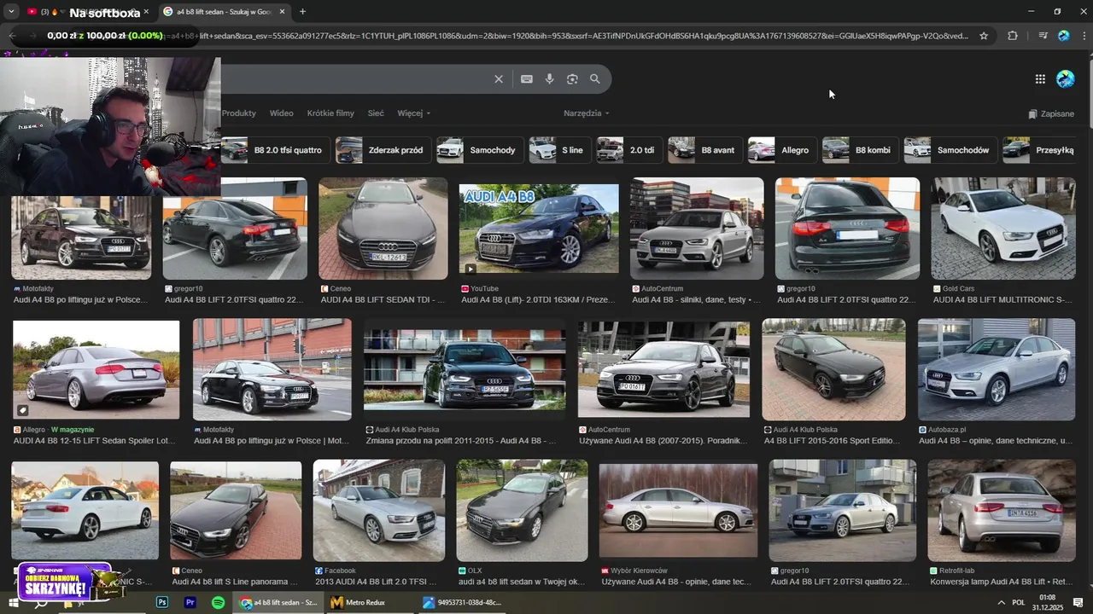Image resolution: width=1093 pixels, height=614 pixels.
Task: Expand the Narzędzia menu
Action: click(x=587, y=113)
